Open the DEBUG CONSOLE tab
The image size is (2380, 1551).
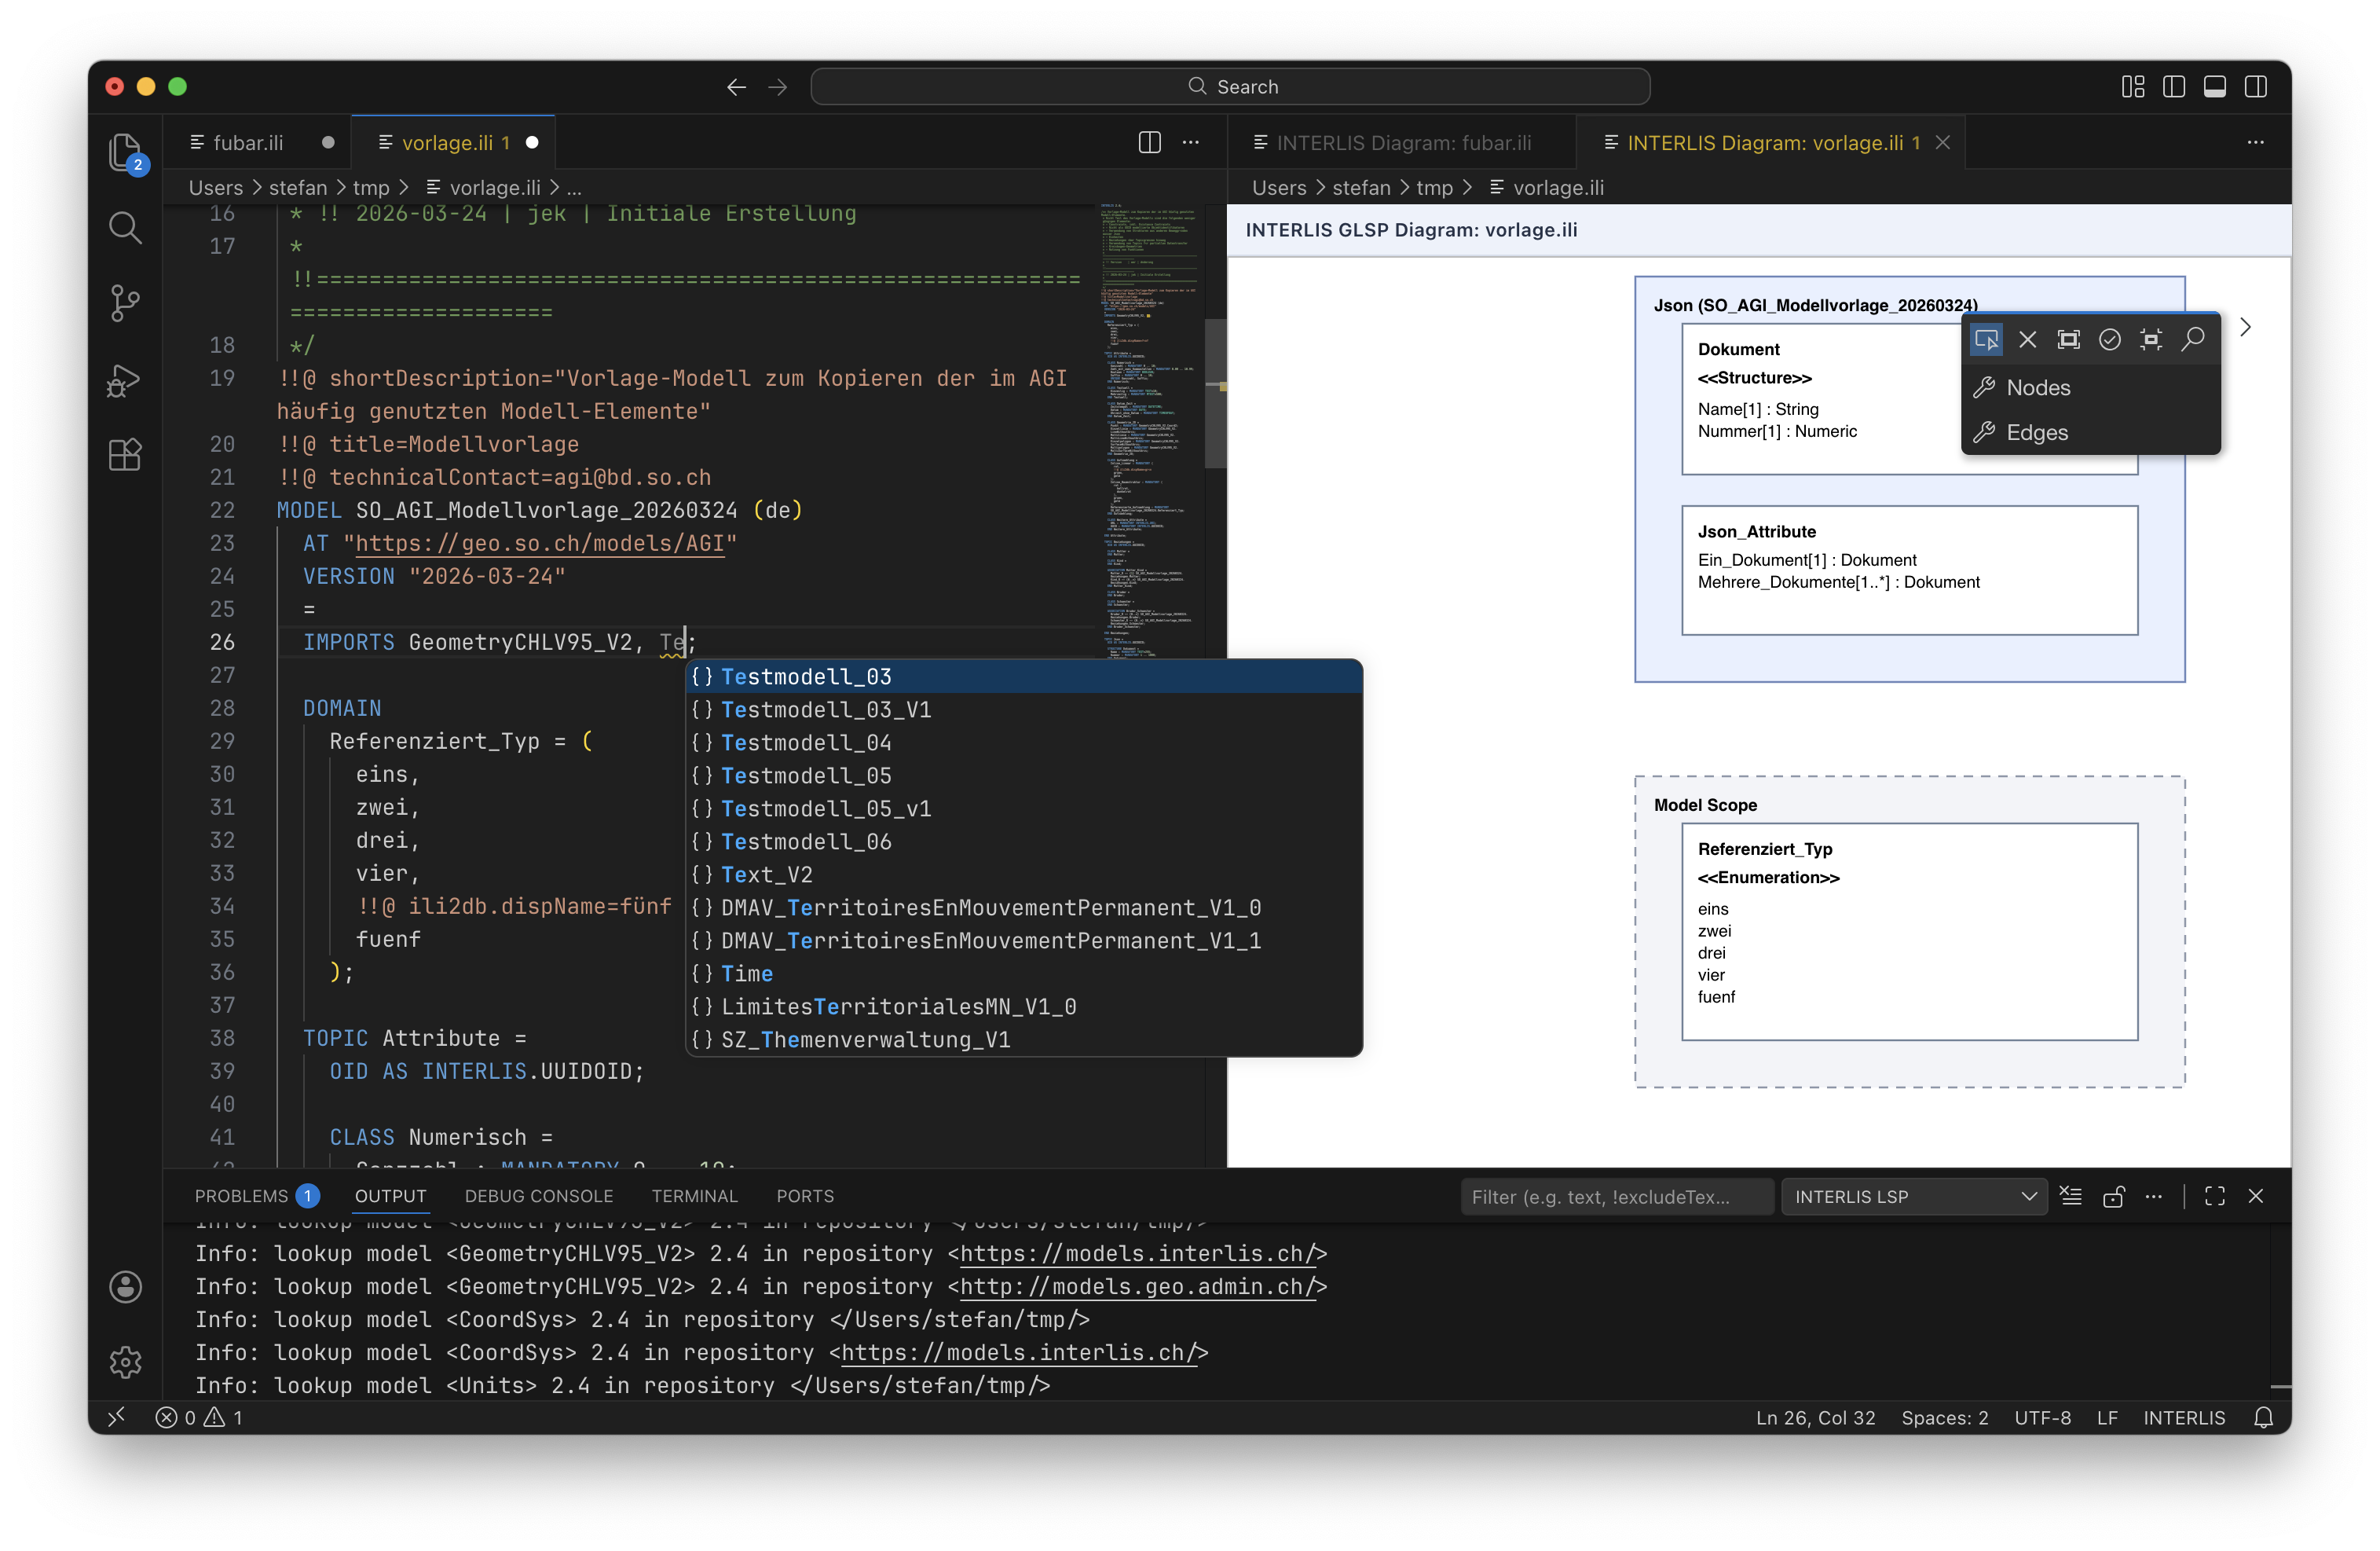538,1196
